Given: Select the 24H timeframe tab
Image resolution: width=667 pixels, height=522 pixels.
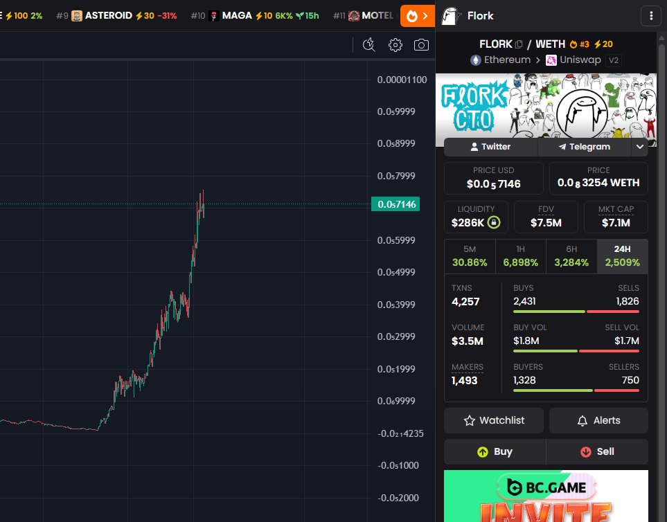Looking at the screenshot, I should pyautogui.click(x=623, y=256).
